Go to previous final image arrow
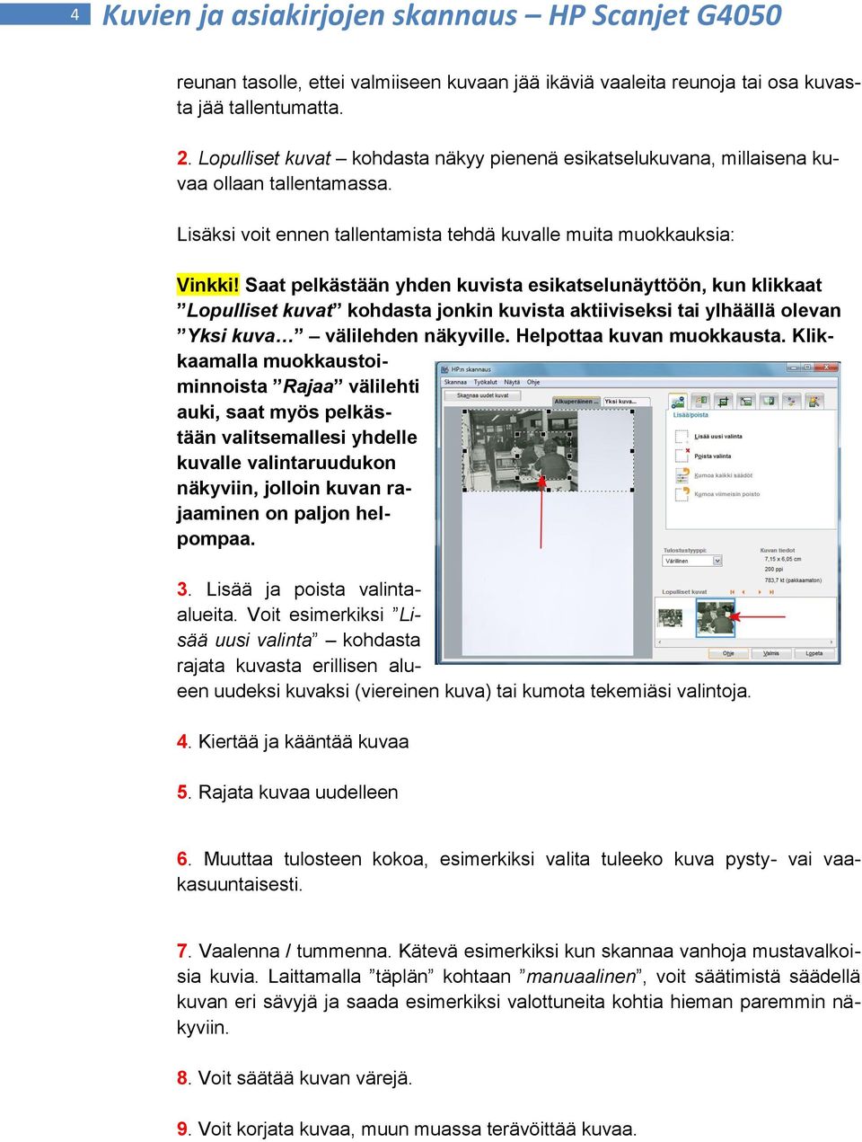The image size is (862, 1142). pyautogui.click(x=743, y=592)
